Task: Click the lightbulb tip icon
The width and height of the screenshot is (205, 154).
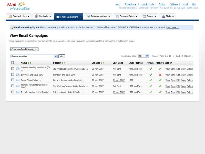Action: (12, 27)
